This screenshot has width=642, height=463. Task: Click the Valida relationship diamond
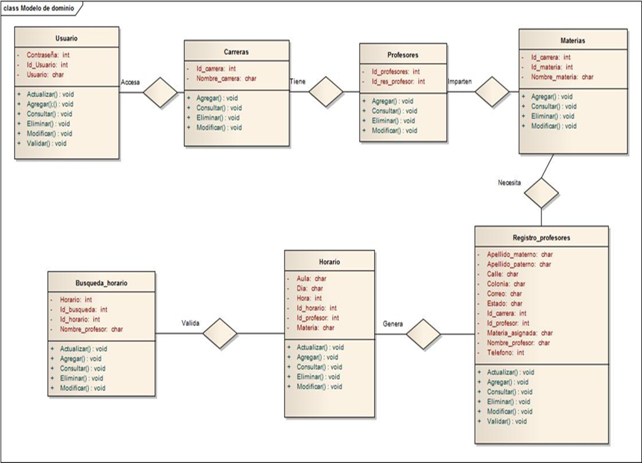click(220, 334)
